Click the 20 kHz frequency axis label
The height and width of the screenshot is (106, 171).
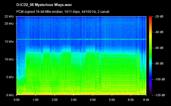pos(9,23)
